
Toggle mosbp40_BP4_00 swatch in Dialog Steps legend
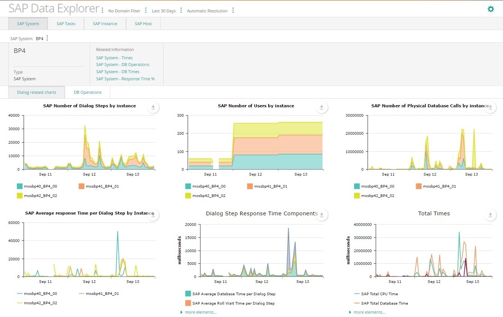coord(20,186)
